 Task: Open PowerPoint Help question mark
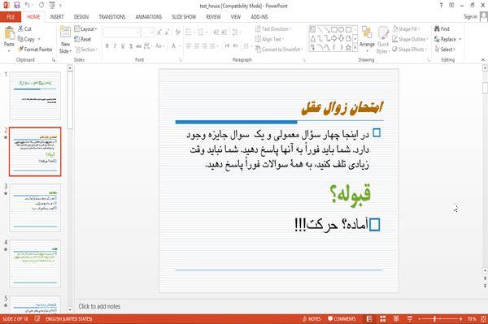tap(441, 6)
